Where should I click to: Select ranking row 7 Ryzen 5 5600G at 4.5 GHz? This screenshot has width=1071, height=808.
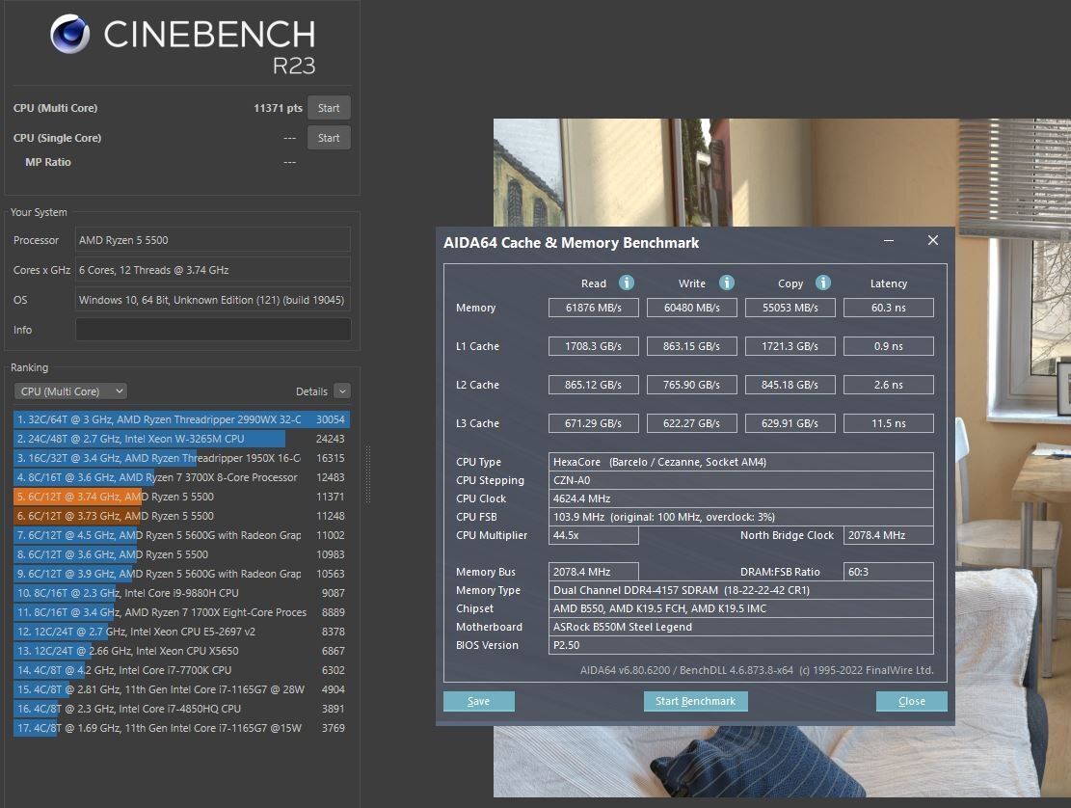(181, 535)
